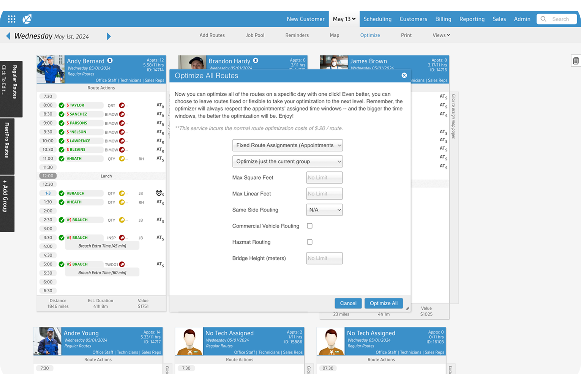Click red status icon on TAYLOR row

tap(122, 106)
